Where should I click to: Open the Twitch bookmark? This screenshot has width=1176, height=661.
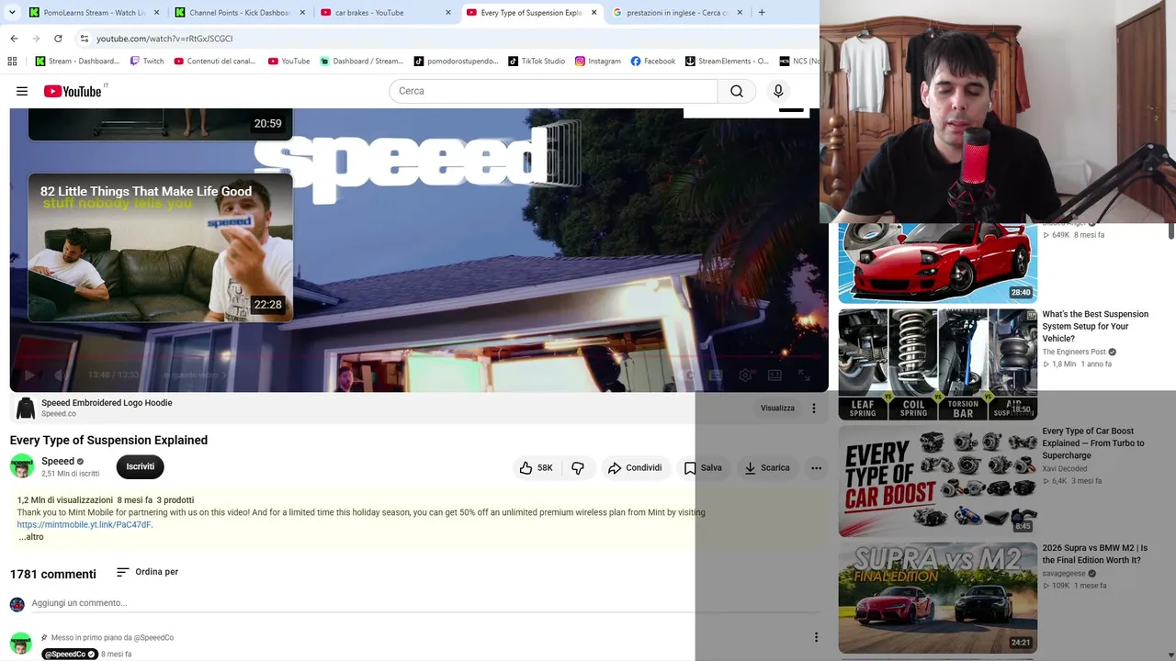[146, 62]
